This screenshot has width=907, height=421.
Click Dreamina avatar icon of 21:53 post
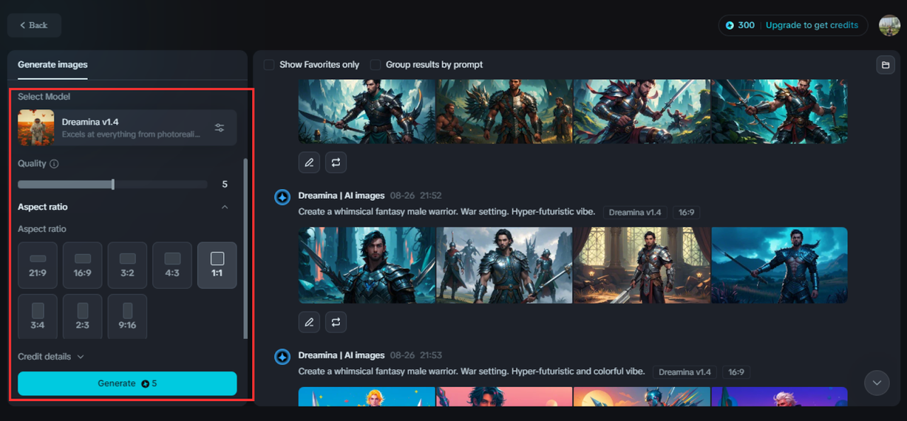(x=282, y=357)
